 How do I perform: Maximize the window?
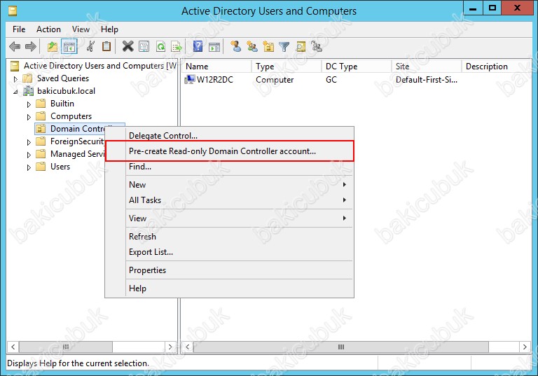[492, 8]
